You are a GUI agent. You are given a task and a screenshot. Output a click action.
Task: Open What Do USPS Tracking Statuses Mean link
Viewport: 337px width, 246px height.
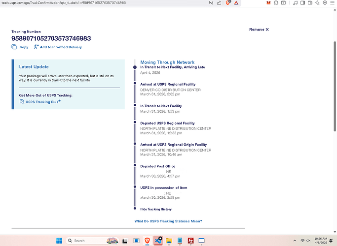tap(168, 221)
